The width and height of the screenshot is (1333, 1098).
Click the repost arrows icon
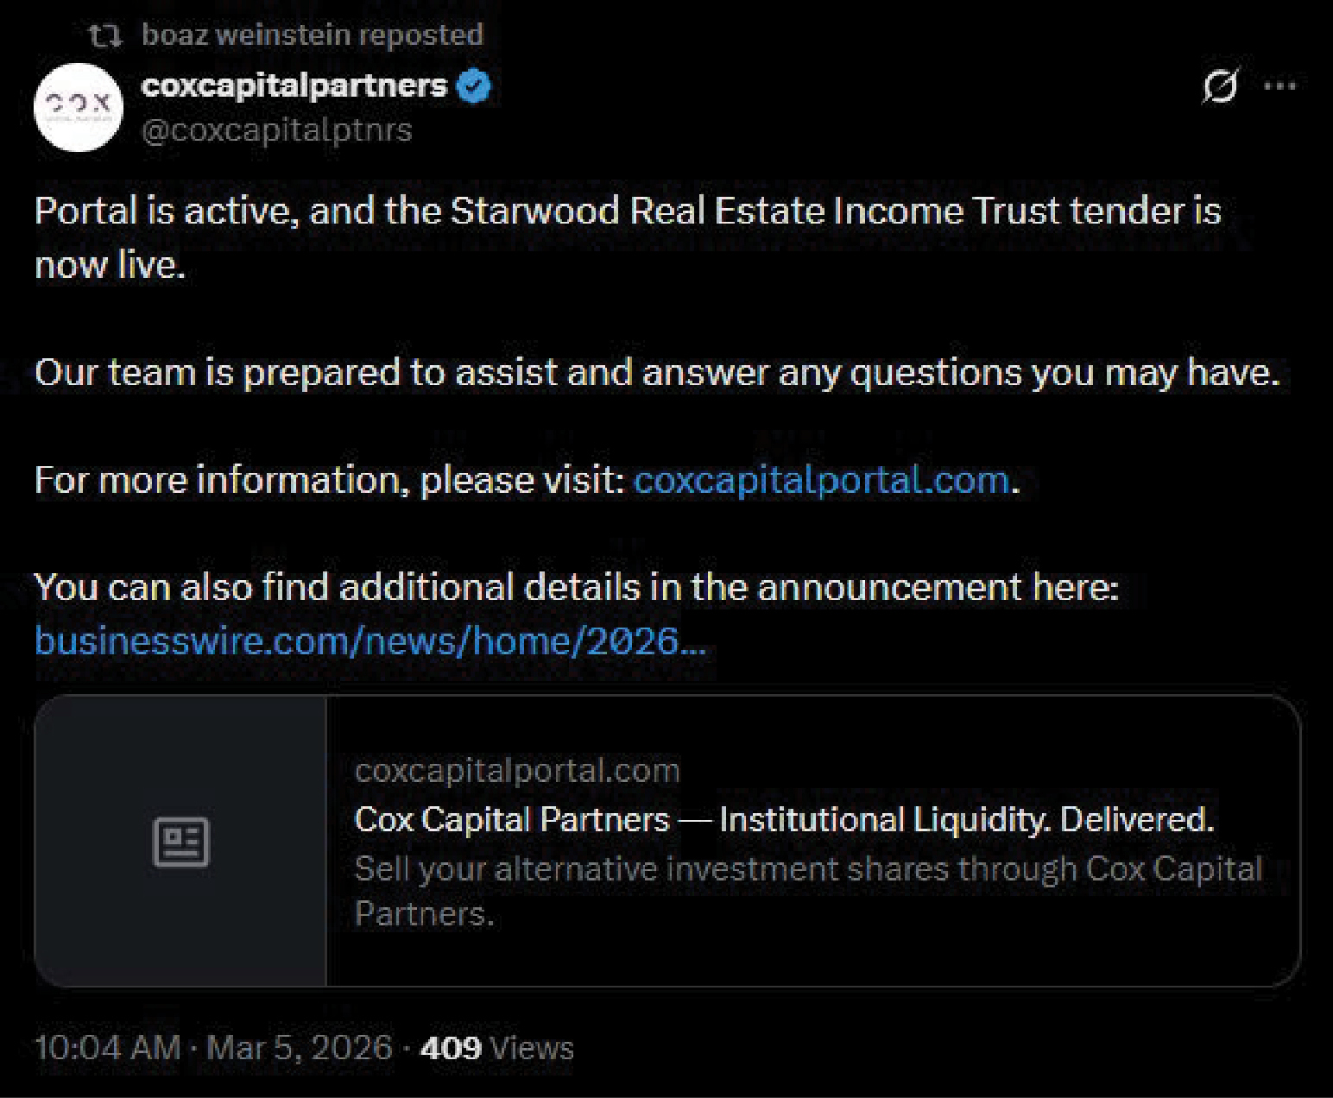106,35
